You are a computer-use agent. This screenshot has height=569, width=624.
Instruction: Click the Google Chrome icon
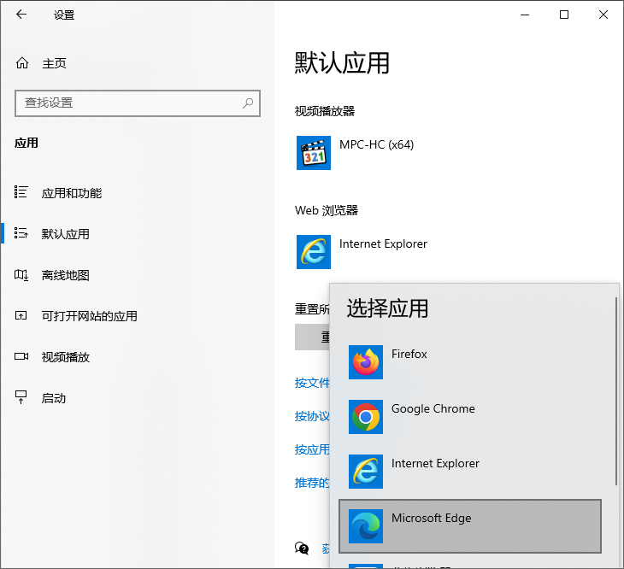(366, 417)
